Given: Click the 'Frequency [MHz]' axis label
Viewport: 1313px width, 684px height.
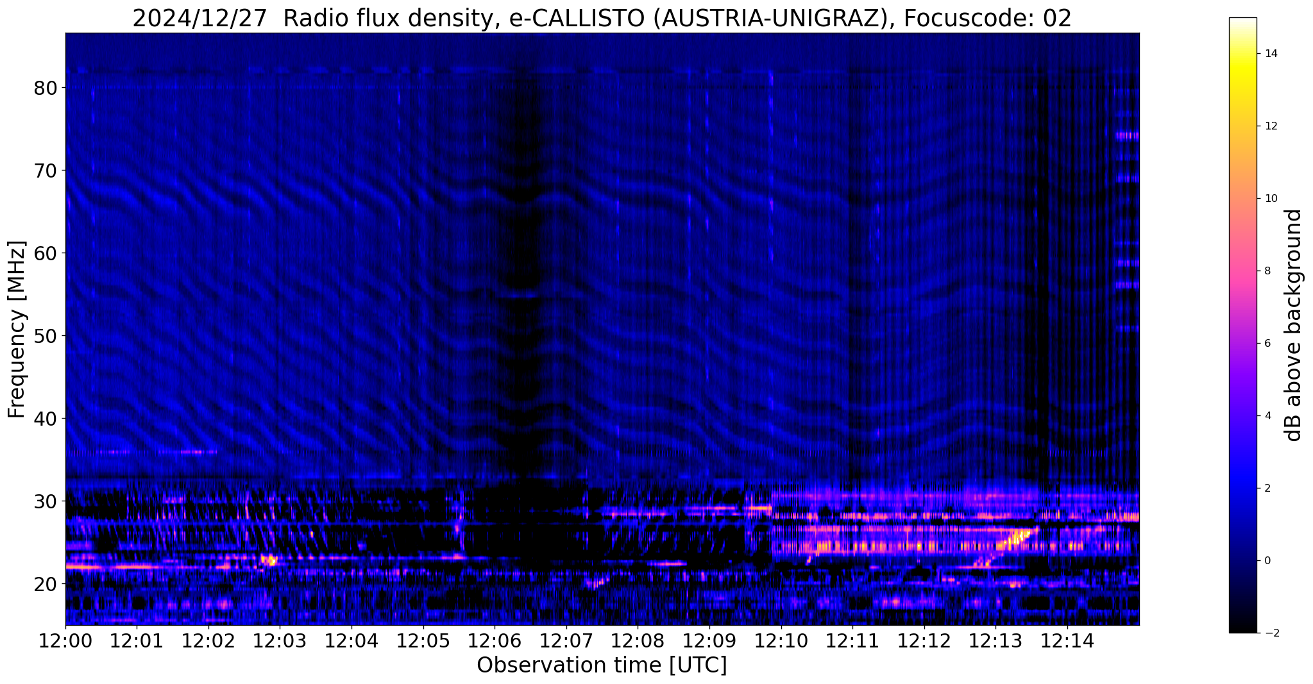Looking at the screenshot, I should point(17,329).
